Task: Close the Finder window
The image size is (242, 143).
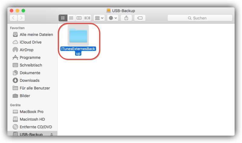Action: click(11, 11)
